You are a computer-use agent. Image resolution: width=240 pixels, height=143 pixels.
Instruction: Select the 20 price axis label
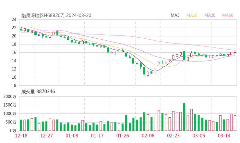pyautogui.click(x=14, y=36)
